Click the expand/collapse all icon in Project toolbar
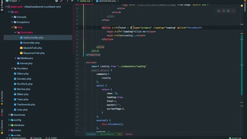Image resolution: width=247 pixels, height=139 pixels. 61,1
